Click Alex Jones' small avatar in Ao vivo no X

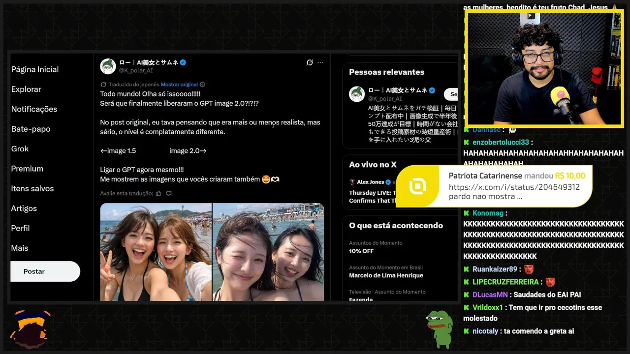[352, 182]
